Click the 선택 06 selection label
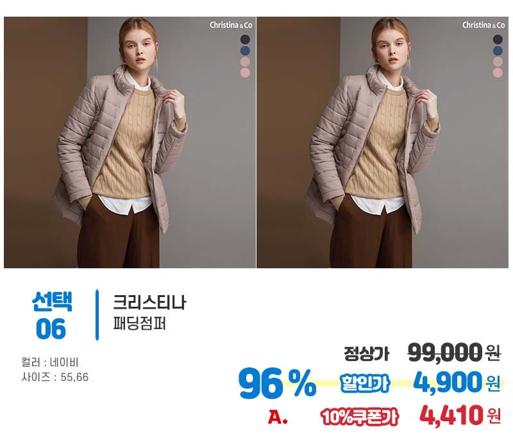The height and width of the screenshot is (436, 513). pos(52,315)
